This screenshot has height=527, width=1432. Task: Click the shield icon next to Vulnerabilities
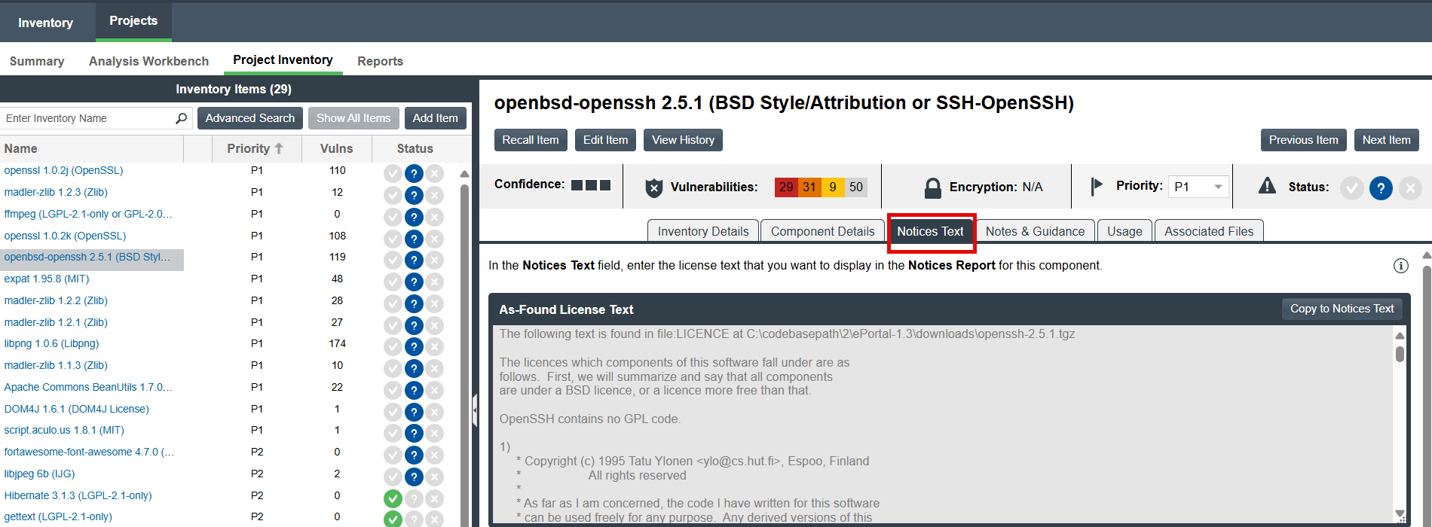pyautogui.click(x=653, y=187)
